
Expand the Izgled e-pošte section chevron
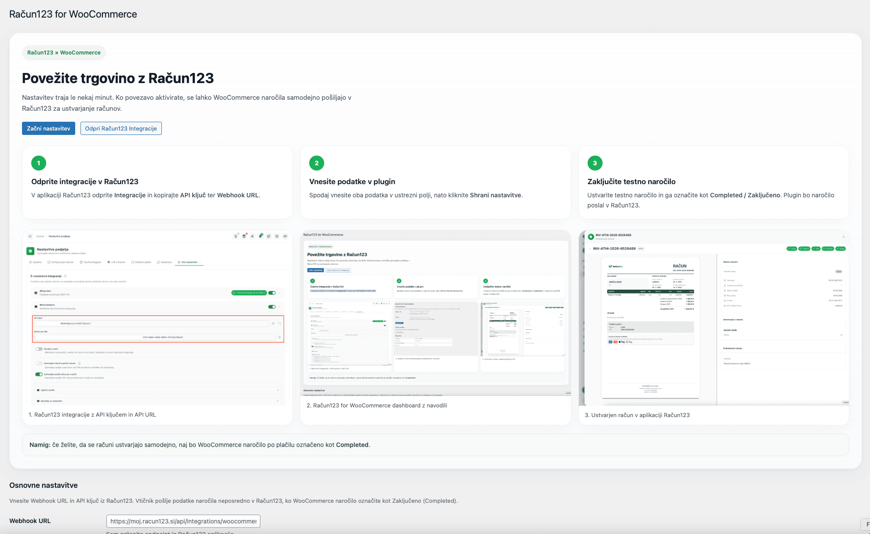pos(278,390)
